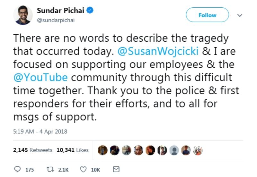This screenshot has height=177, width=257.
Task: Click the last colorful liker avatar
Action: [198, 150]
